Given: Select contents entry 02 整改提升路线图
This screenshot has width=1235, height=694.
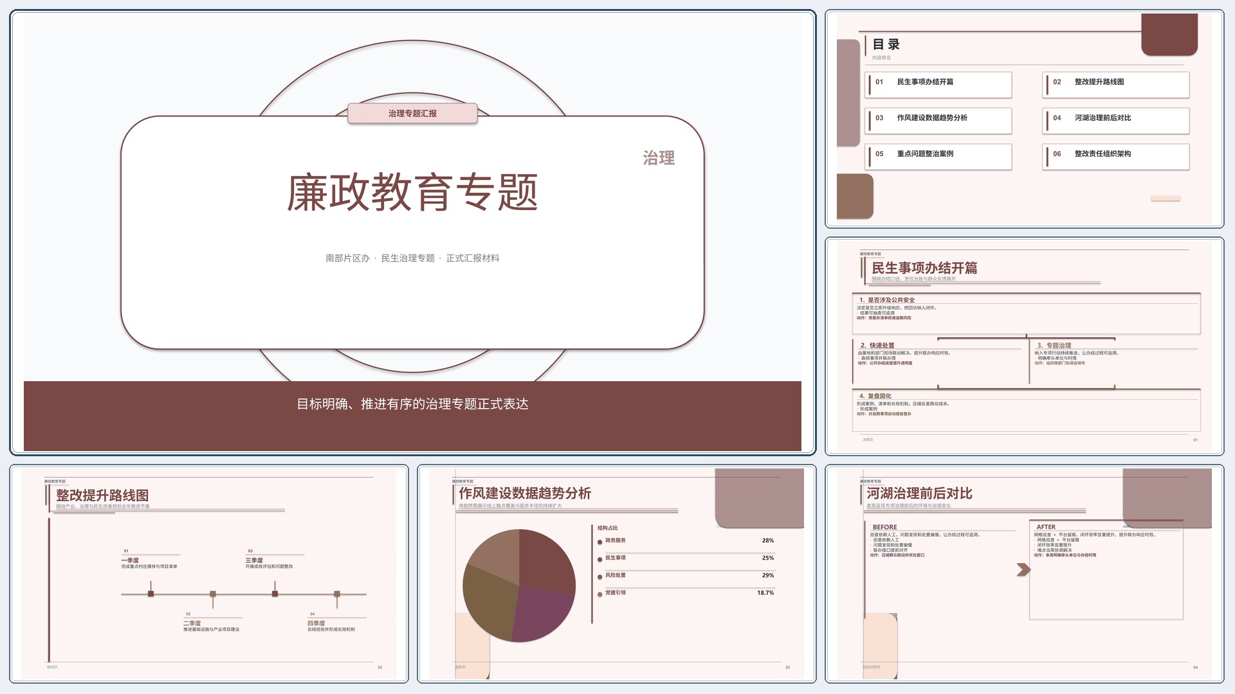Looking at the screenshot, I should [1116, 84].
